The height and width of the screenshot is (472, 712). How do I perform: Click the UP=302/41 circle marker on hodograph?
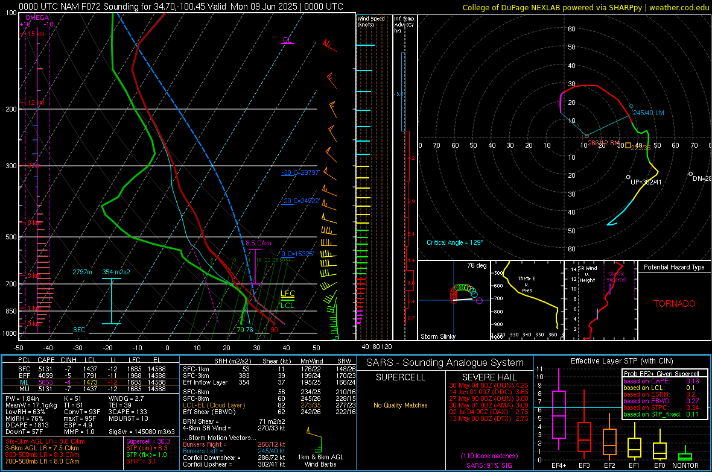coord(628,177)
